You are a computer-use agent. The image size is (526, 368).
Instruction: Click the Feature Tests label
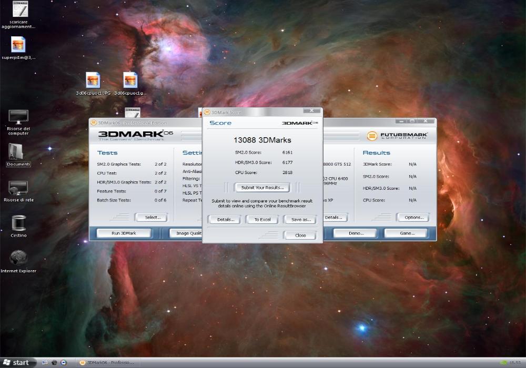112,191
